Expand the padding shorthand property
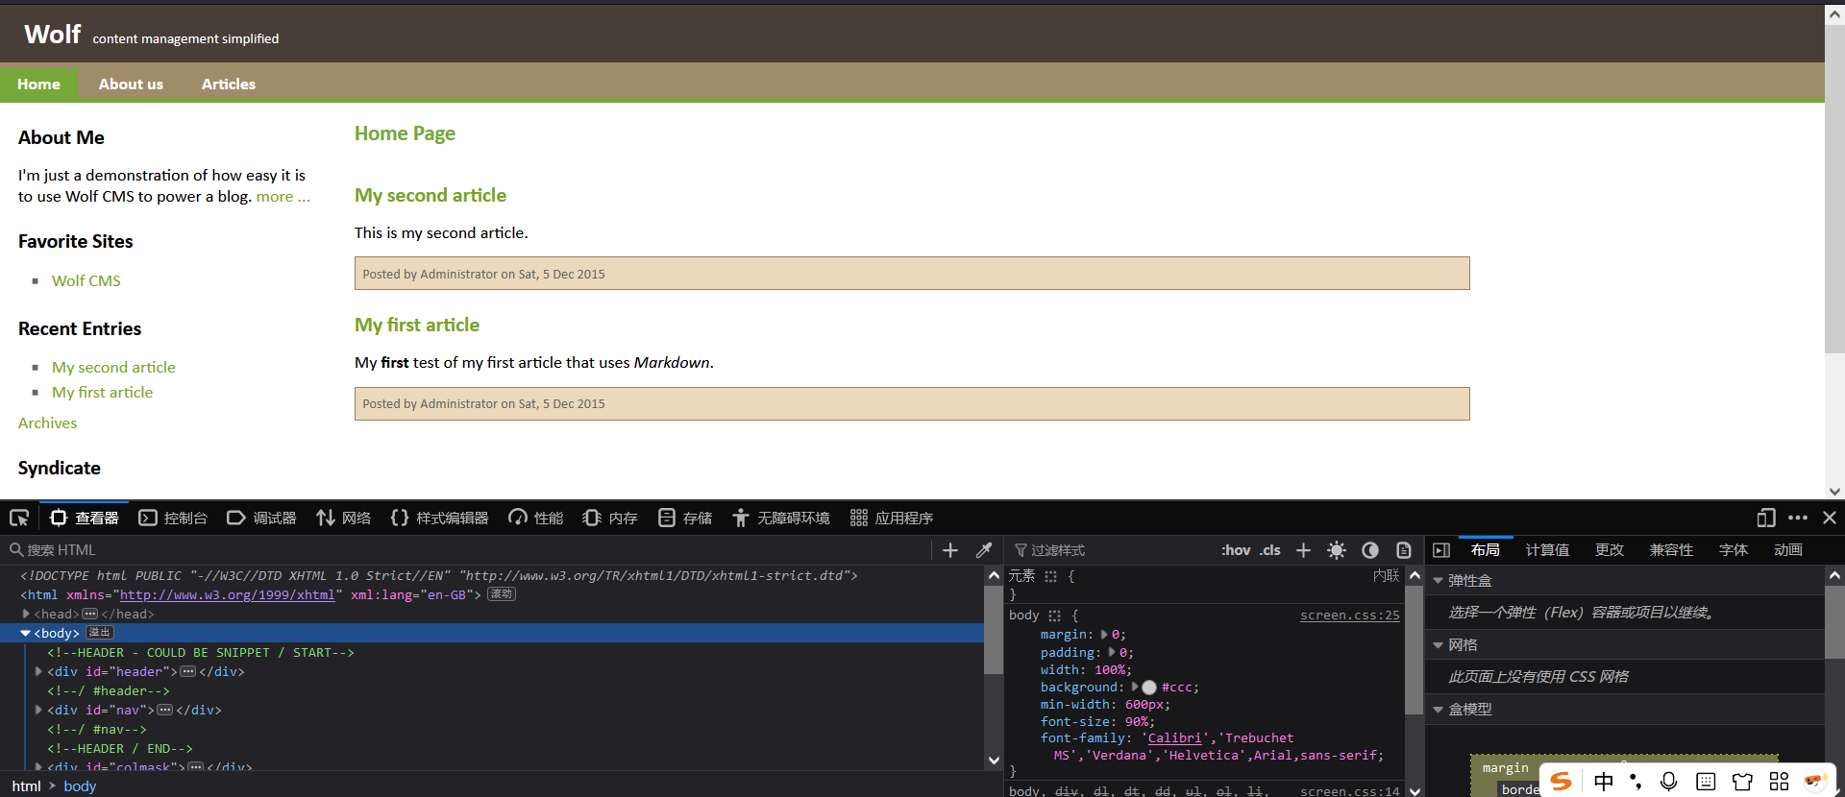The image size is (1845, 797). (1112, 653)
